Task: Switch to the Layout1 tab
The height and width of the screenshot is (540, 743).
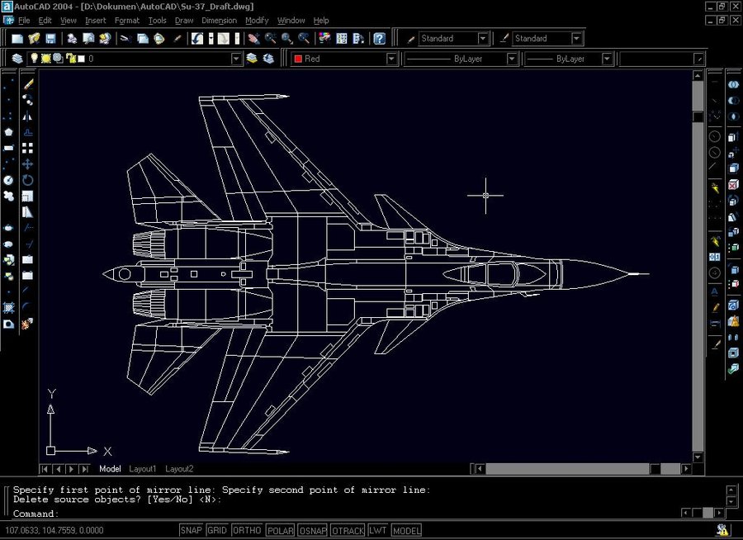Action: (x=142, y=469)
